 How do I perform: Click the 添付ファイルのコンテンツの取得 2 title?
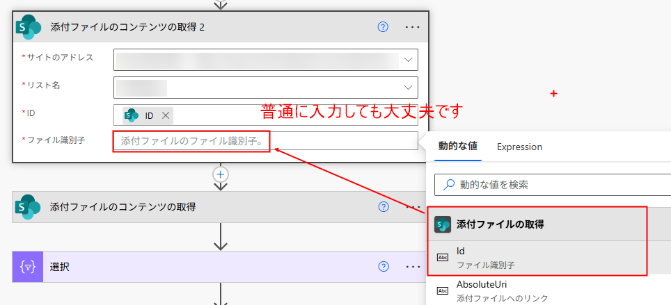pos(127,27)
